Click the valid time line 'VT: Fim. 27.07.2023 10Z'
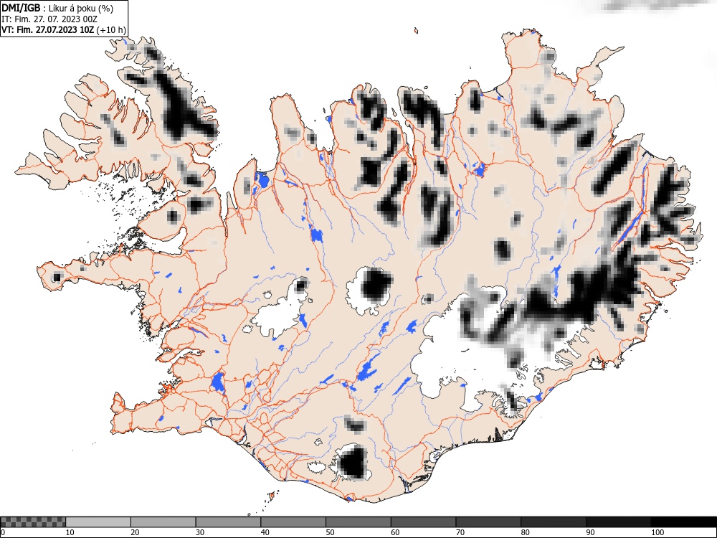The height and width of the screenshot is (538, 717). click(x=47, y=29)
